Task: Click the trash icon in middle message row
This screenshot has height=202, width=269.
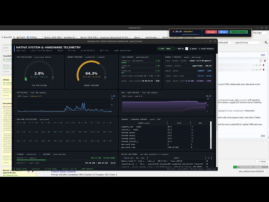Action: click(x=264, y=65)
